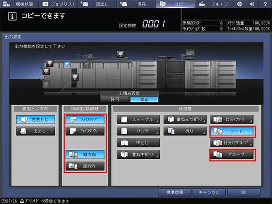272x204 pixels.
Task: Choose 左右とじ binding direction
Action: pos(35,119)
